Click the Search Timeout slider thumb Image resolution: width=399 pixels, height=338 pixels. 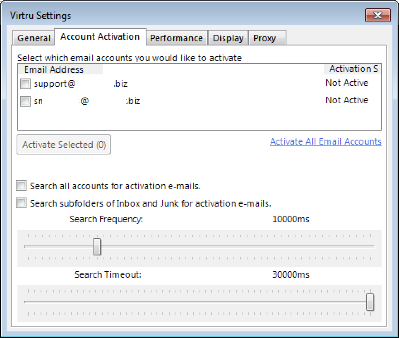coord(370,302)
